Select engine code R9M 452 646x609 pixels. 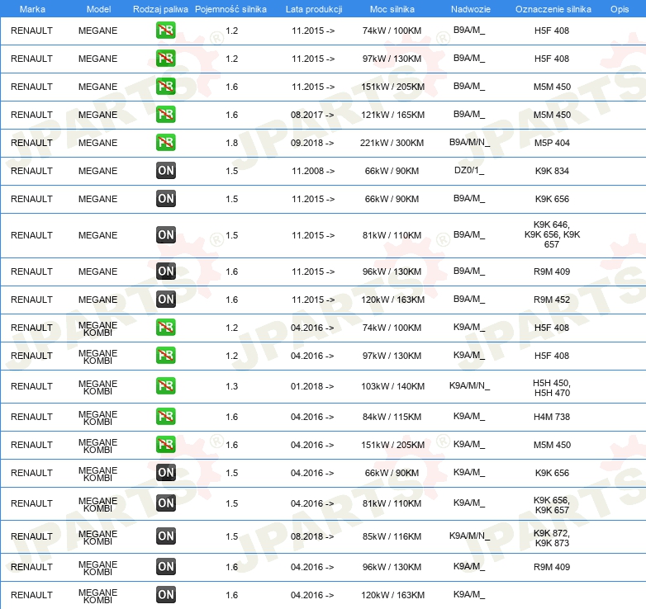[x=552, y=300]
